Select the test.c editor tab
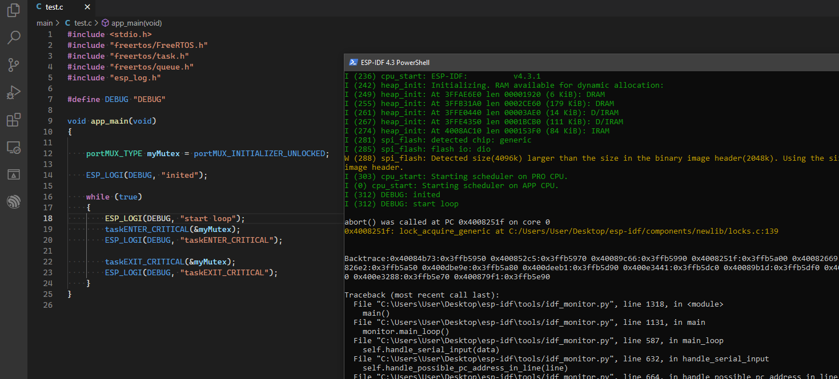This screenshot has height=379, width=839. click(54, 7)
